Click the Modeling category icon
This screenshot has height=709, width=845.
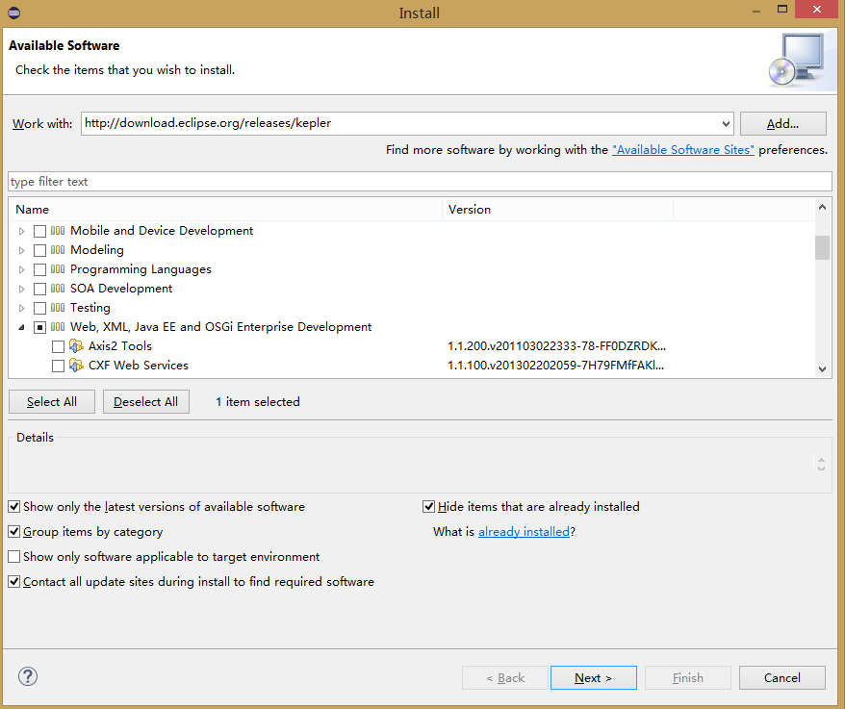(x=58, y=250)
